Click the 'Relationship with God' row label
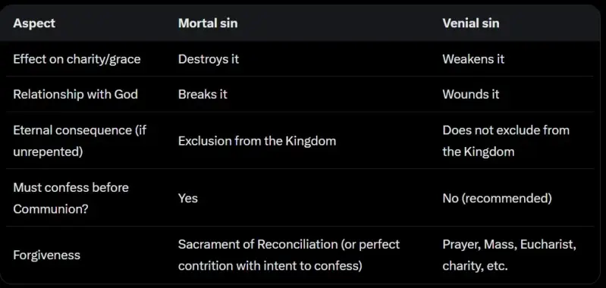 tap(75, 94)
